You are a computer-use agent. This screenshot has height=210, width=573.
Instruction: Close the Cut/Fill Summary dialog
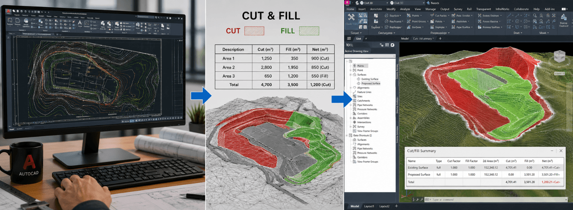tap(561, 151)
